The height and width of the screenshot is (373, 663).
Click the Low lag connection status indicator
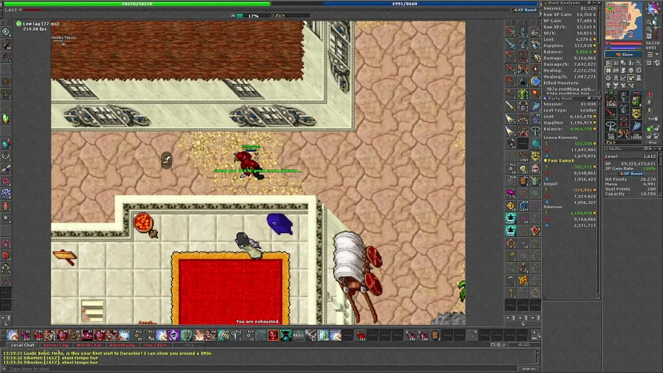point(37,24)
